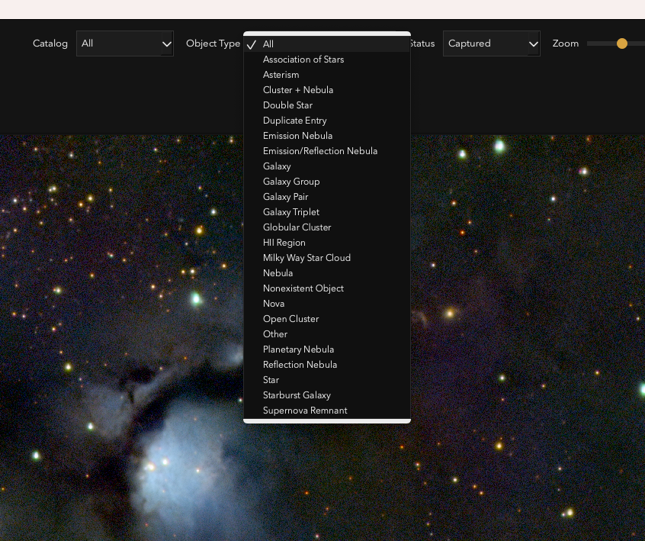Screen dimensions: 645x541
Task: Choose Asterism from the Object Type menu
Action: (x=281, y=75)
